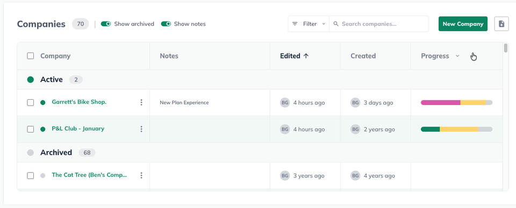Image resolution: width=516 pixels, height=208 pixels.
Task: Click the New Company button
Action: click(463, 24)
